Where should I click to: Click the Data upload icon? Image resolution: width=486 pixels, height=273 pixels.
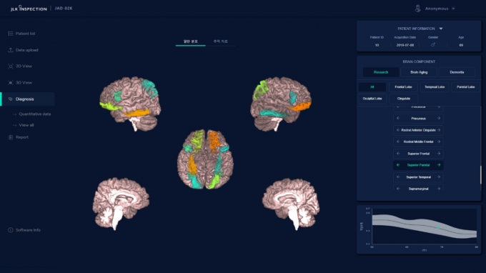click(x=11, y=50)
